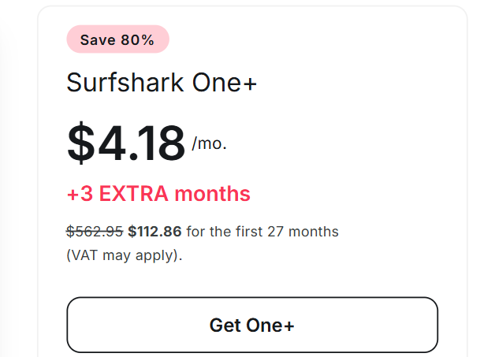Click the crossed-out $562.95 original price
The width and height of the screenshot is (495, 357).
point(95,232)
